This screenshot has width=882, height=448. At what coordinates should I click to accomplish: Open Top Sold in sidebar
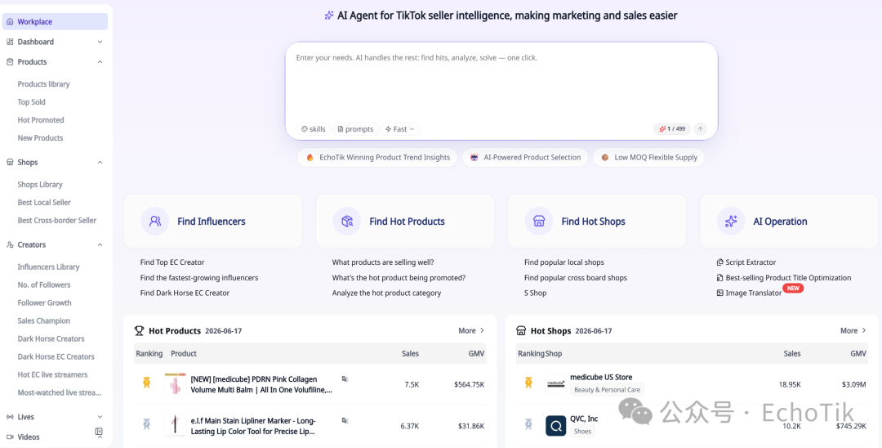(x=32, y=102)
